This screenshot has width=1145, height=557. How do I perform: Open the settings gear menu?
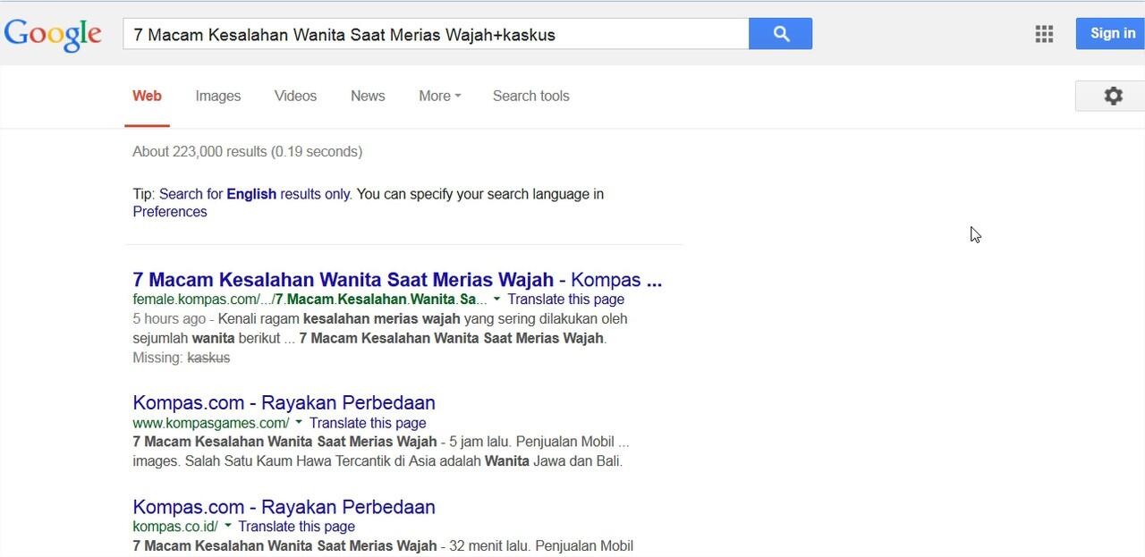click(1112, 96)
